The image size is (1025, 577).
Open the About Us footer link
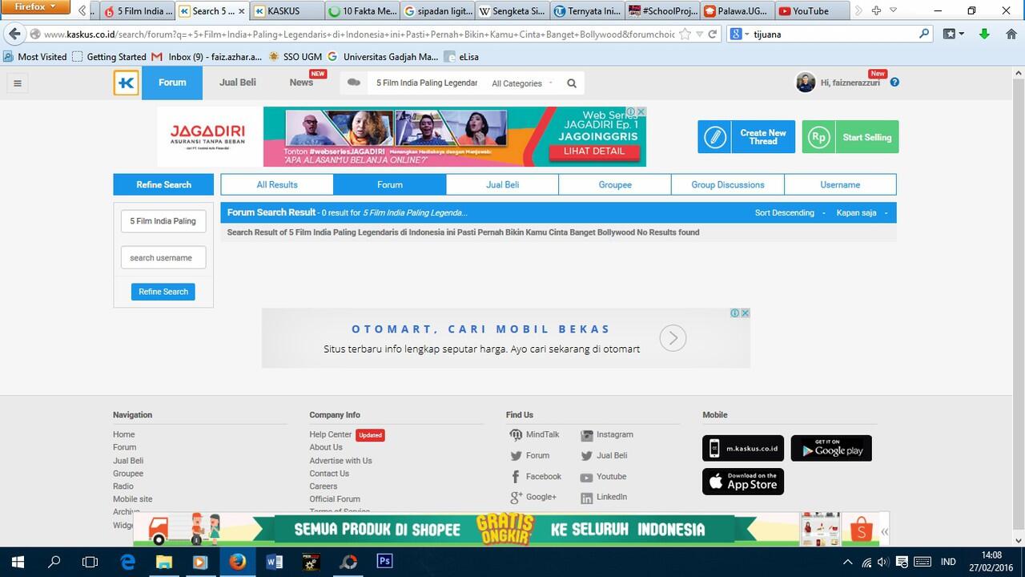click(326, 447)
